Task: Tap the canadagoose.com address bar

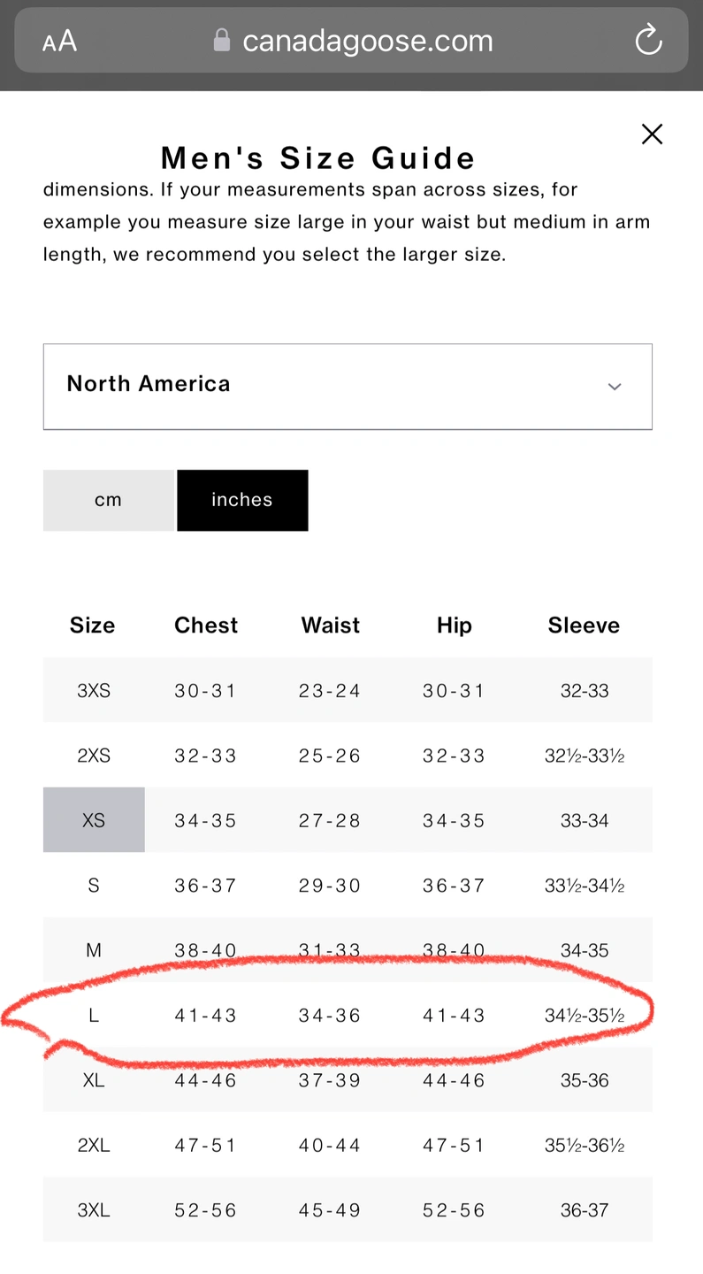Action: point(367,41)
